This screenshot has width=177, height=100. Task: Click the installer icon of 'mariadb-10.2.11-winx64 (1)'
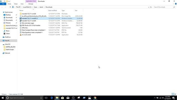click(x=20, y=18)
